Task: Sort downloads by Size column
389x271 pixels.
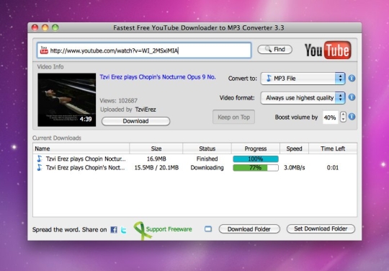Action: coord(156,148)
